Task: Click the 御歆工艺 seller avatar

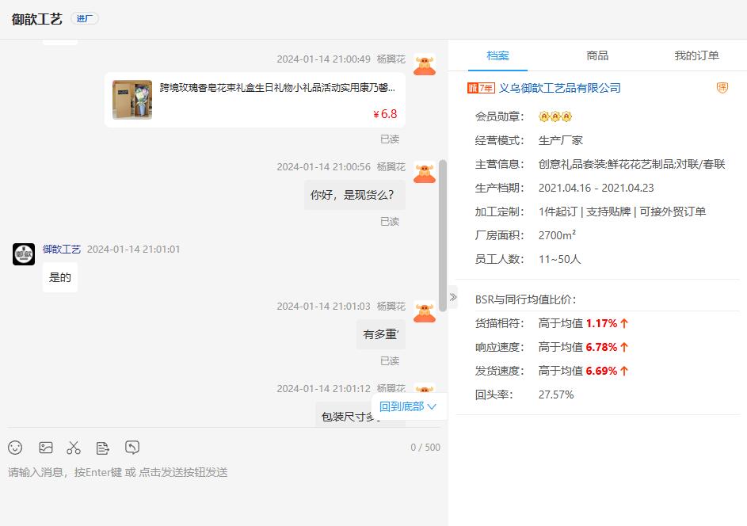Action: point(24,254)
